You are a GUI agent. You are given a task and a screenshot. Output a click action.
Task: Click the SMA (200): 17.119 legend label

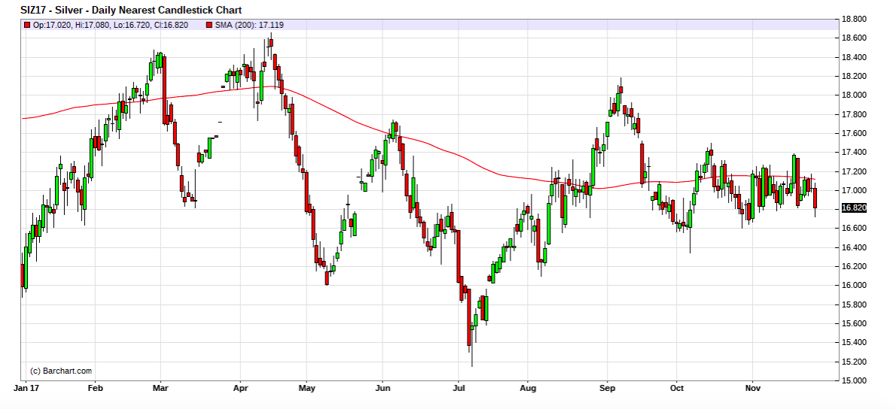coord(249,25)
